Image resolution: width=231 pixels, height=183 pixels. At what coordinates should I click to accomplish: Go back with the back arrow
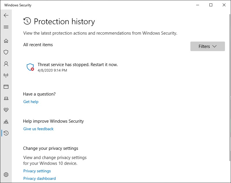pyautogui.click(x=6, y=15)
